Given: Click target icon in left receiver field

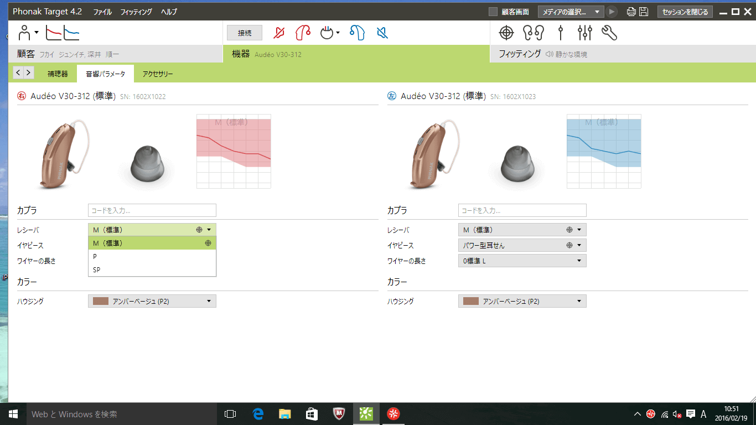Looking at the screenshot, I should click(x=569, y=230).
